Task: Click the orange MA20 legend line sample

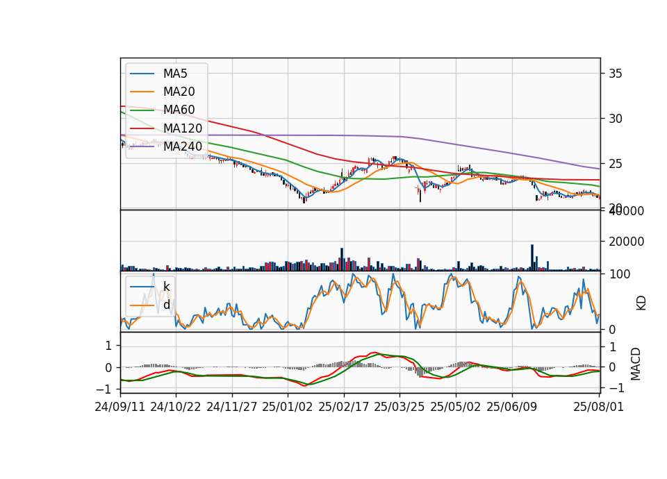Action: click(x=142, y=92)
